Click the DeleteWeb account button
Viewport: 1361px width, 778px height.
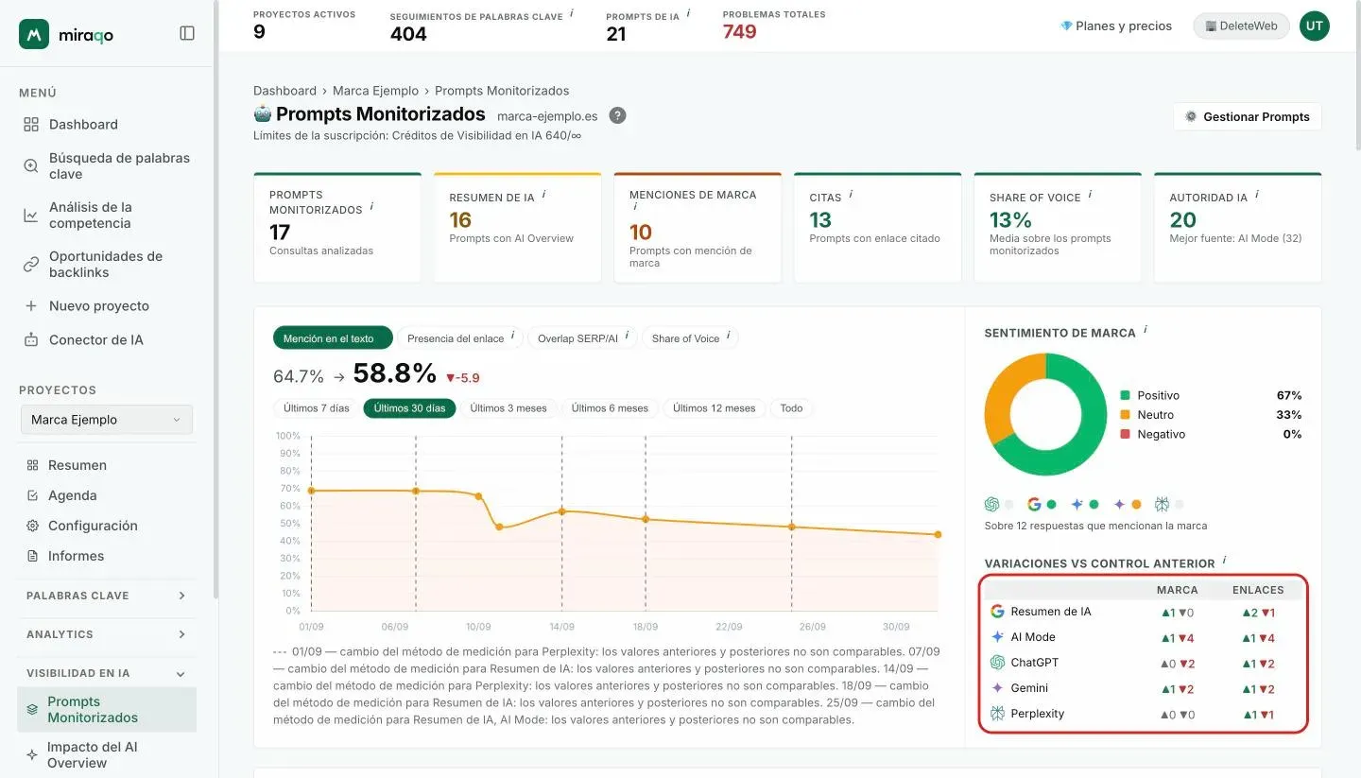pos(1241,26)
